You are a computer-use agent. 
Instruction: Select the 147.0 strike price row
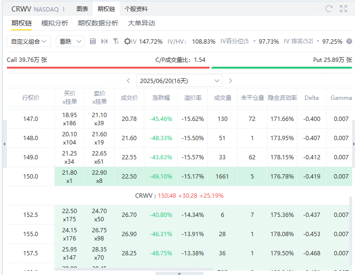[x=179, y=119]
